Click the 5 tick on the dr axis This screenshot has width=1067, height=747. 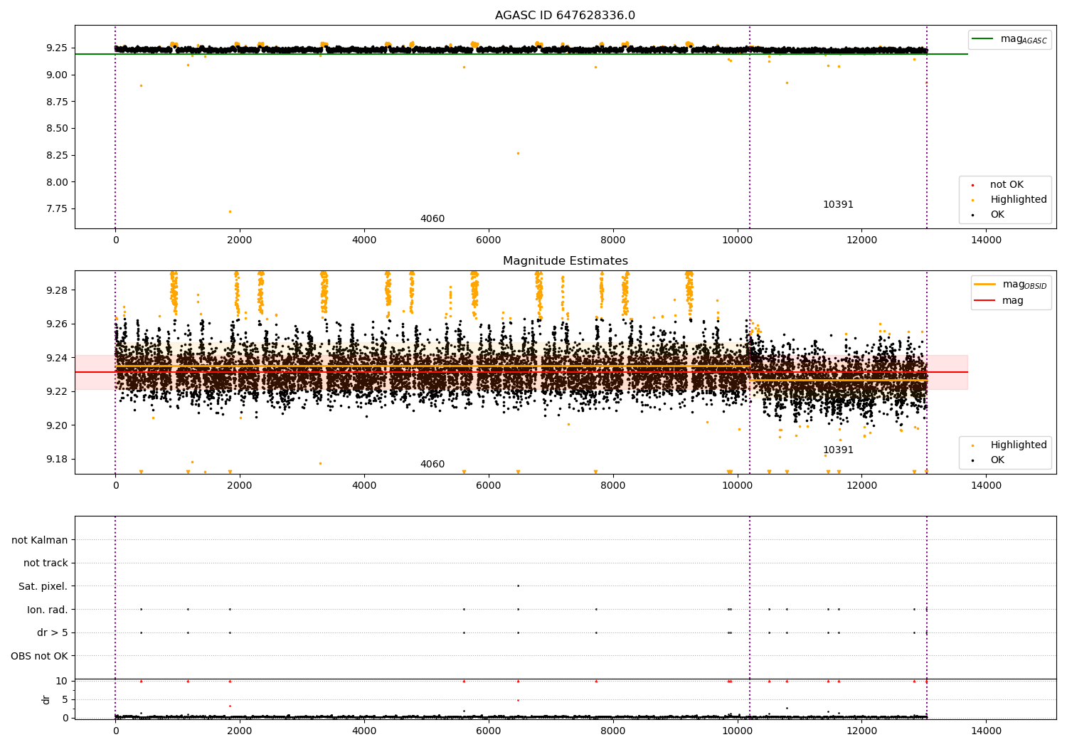tap(65, 699)
